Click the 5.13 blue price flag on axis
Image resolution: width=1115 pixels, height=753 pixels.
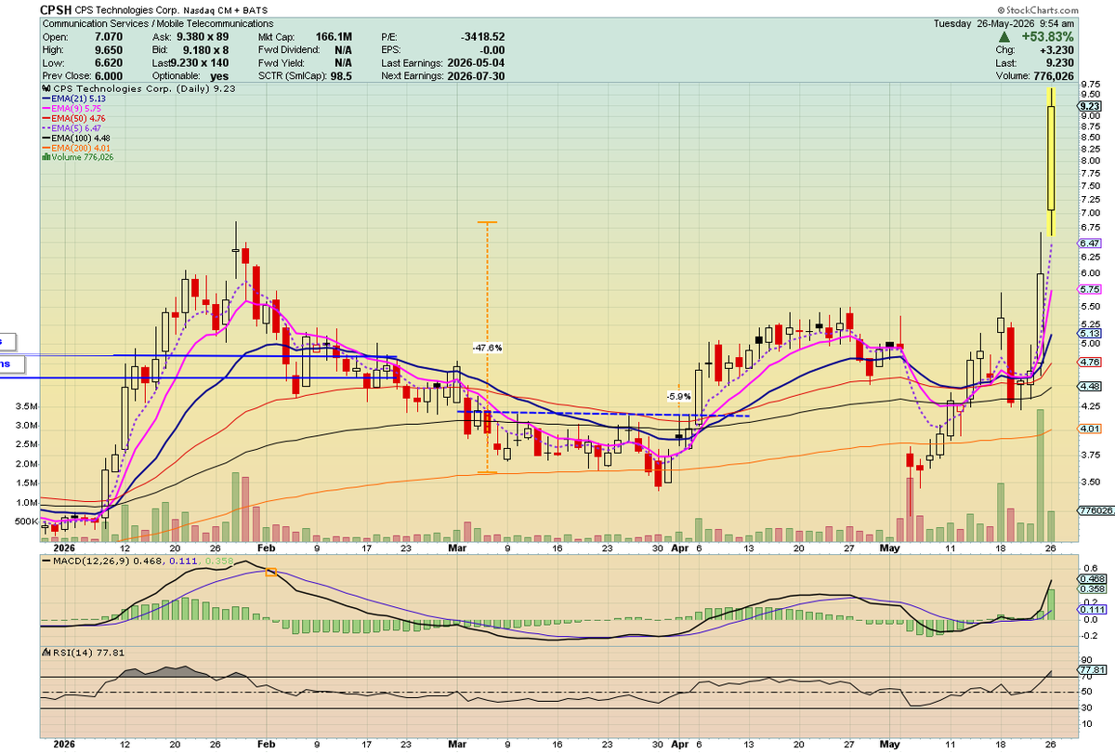pyautogui.click(x=1090, y=333)
